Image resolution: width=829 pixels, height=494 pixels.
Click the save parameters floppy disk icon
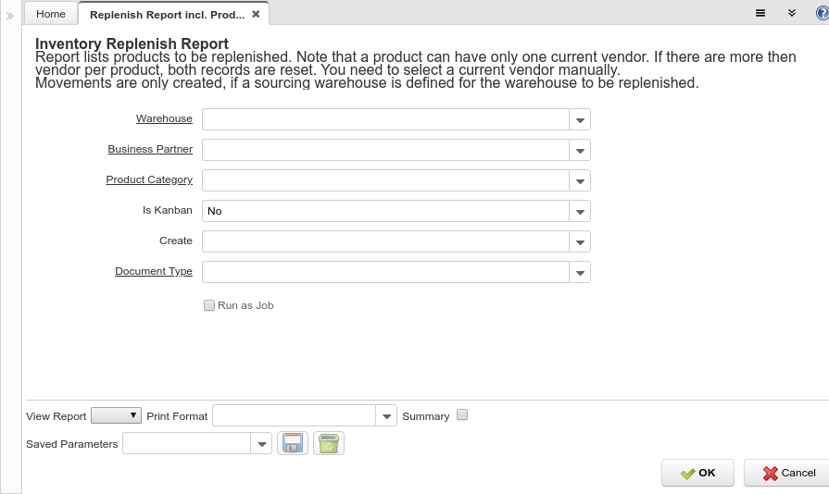[x=292, y=444]
